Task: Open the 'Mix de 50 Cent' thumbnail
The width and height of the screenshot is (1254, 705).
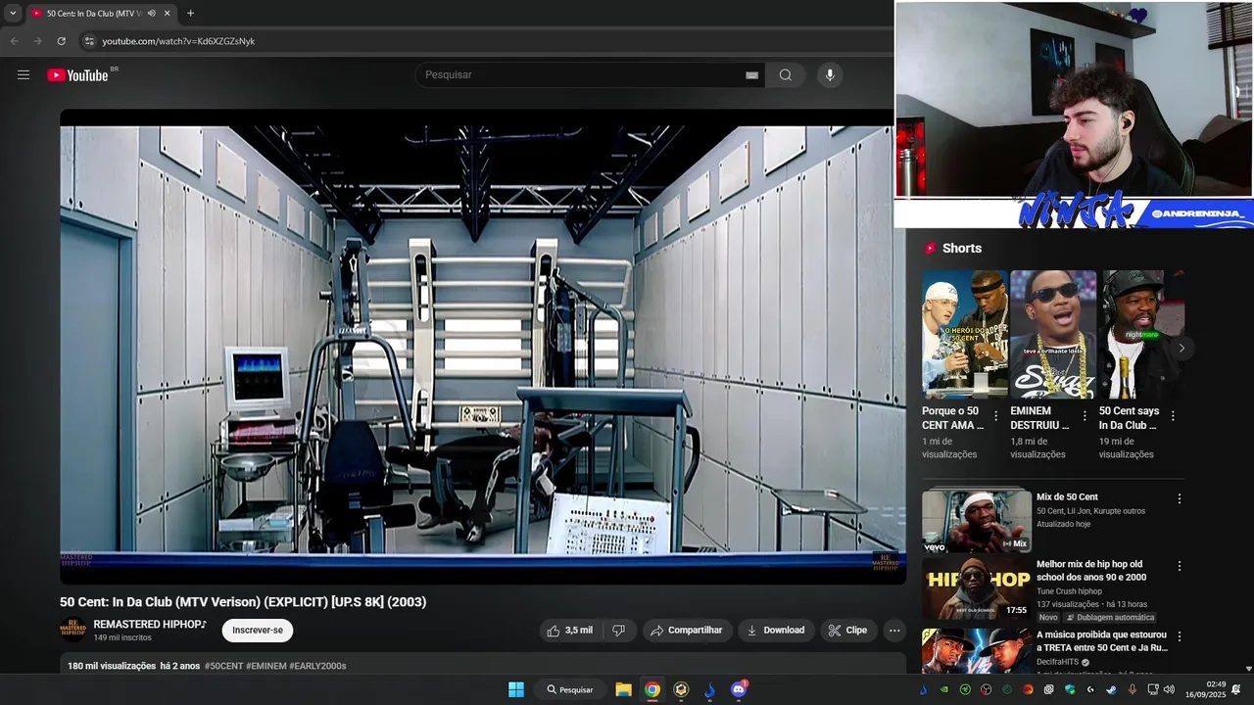Action: [x=977, y=522]
